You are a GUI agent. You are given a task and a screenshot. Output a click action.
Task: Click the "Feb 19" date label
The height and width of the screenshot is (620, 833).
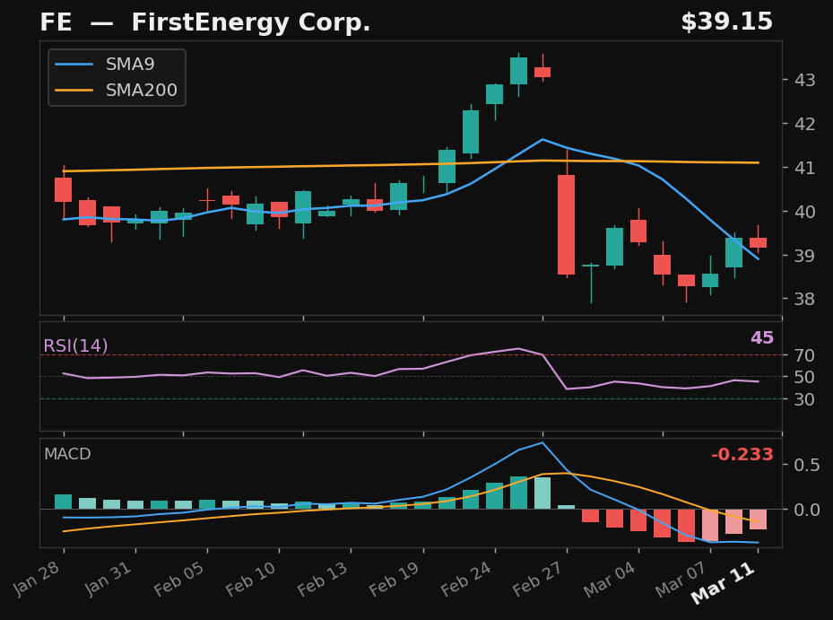(395, 579)
